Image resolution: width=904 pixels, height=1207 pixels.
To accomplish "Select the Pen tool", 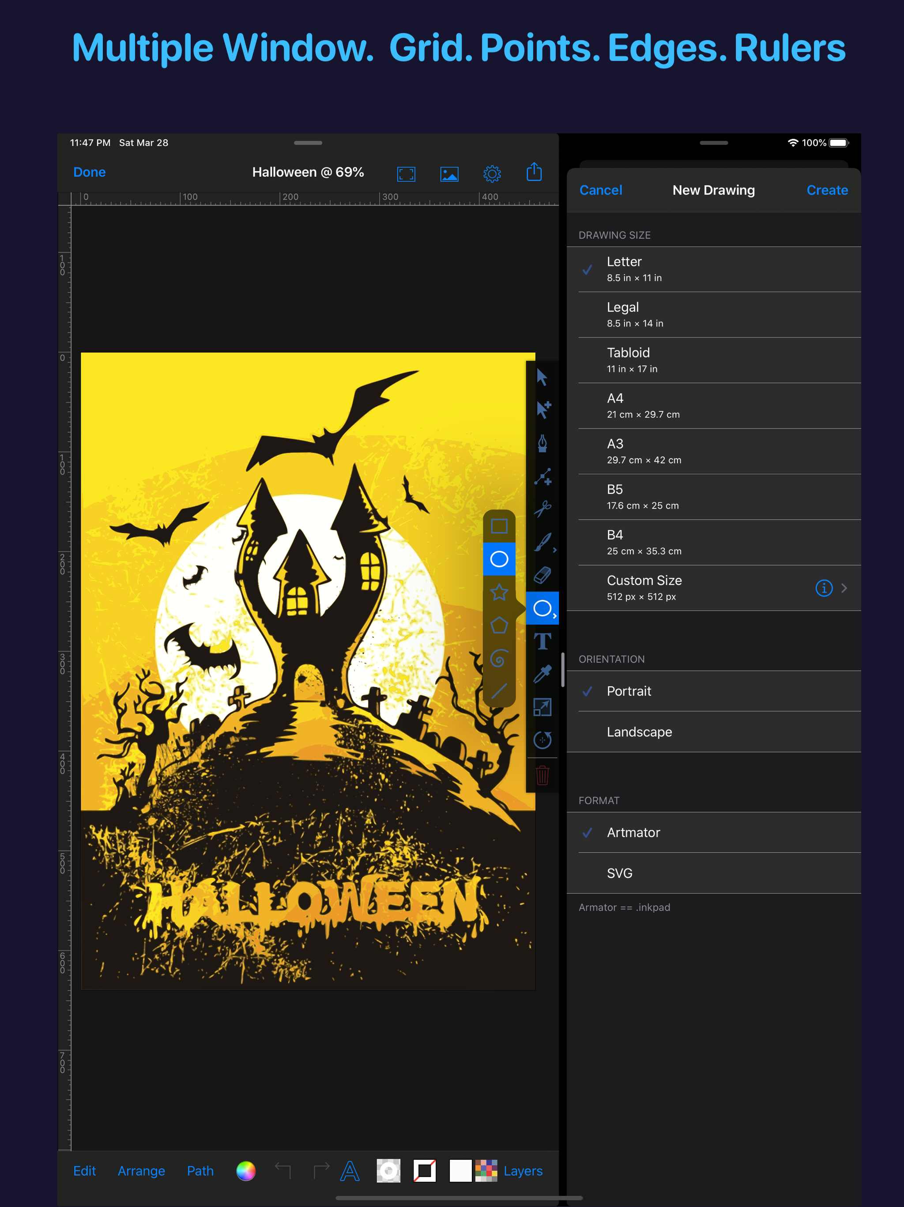I will pos(542,443).
